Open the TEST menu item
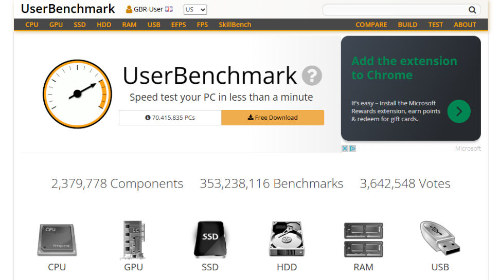 coord(435,25)
